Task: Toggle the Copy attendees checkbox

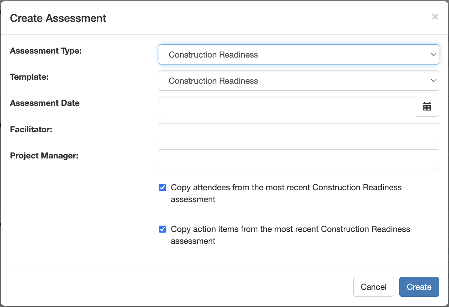Action: 163,188
